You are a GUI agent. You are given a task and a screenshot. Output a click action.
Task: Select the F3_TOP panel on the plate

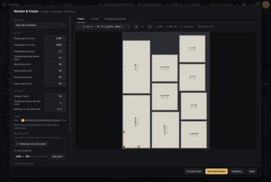pyautogui.click(x=136, y=67)
